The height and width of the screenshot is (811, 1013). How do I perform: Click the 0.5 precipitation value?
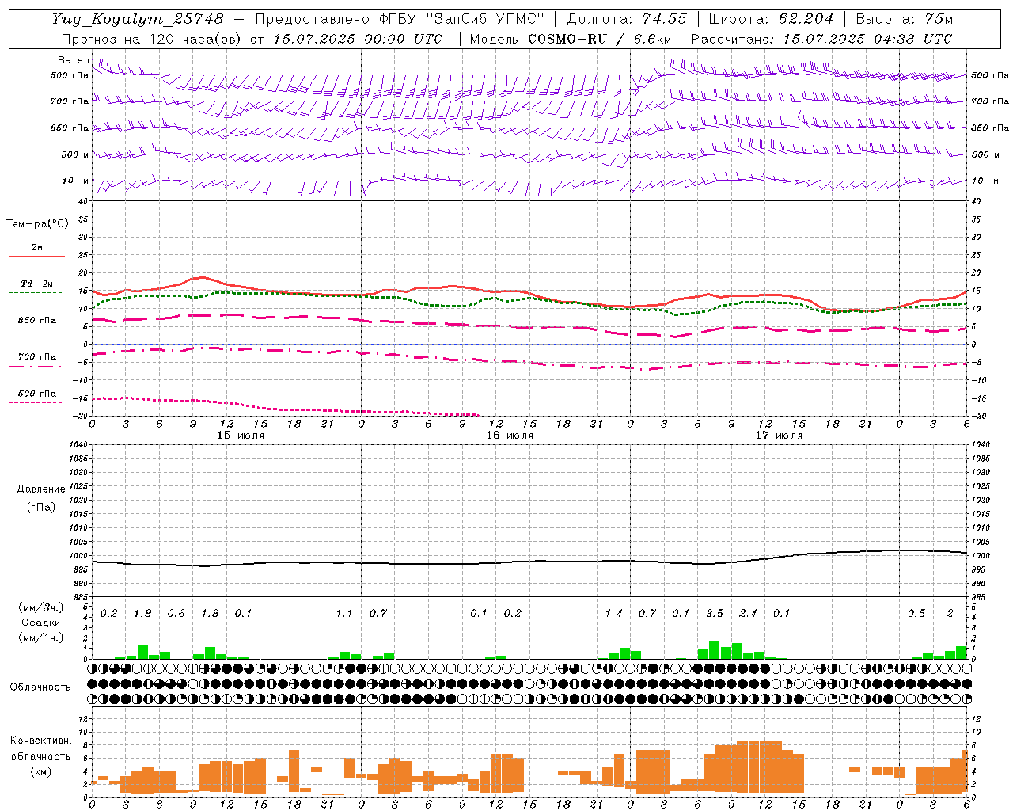point(916,613)
